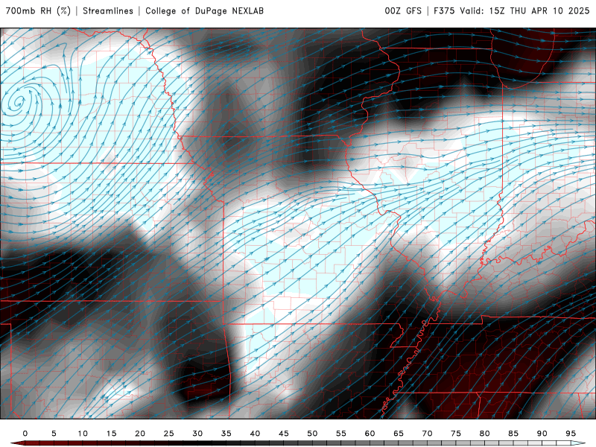Click the 90 value on color scale
The height and width of the screenshot is (447, 596).
(542, 434)
